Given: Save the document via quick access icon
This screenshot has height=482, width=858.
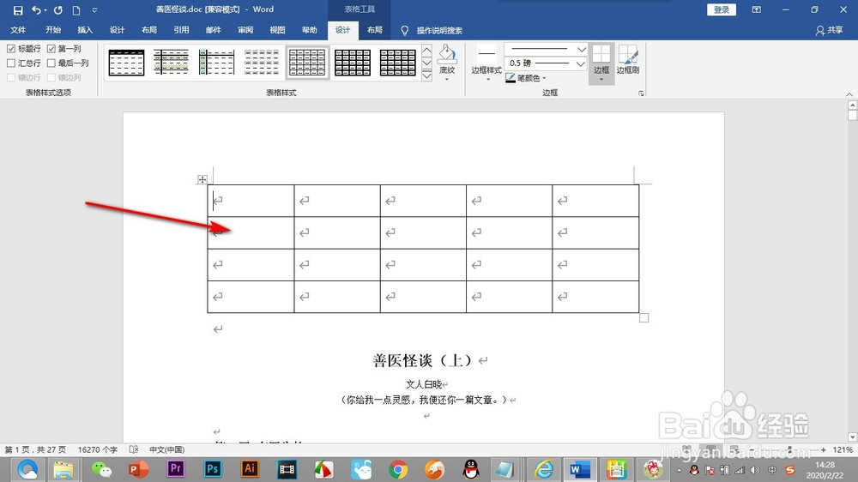Looking at the screenshot, I should click(x=18, y=9).
